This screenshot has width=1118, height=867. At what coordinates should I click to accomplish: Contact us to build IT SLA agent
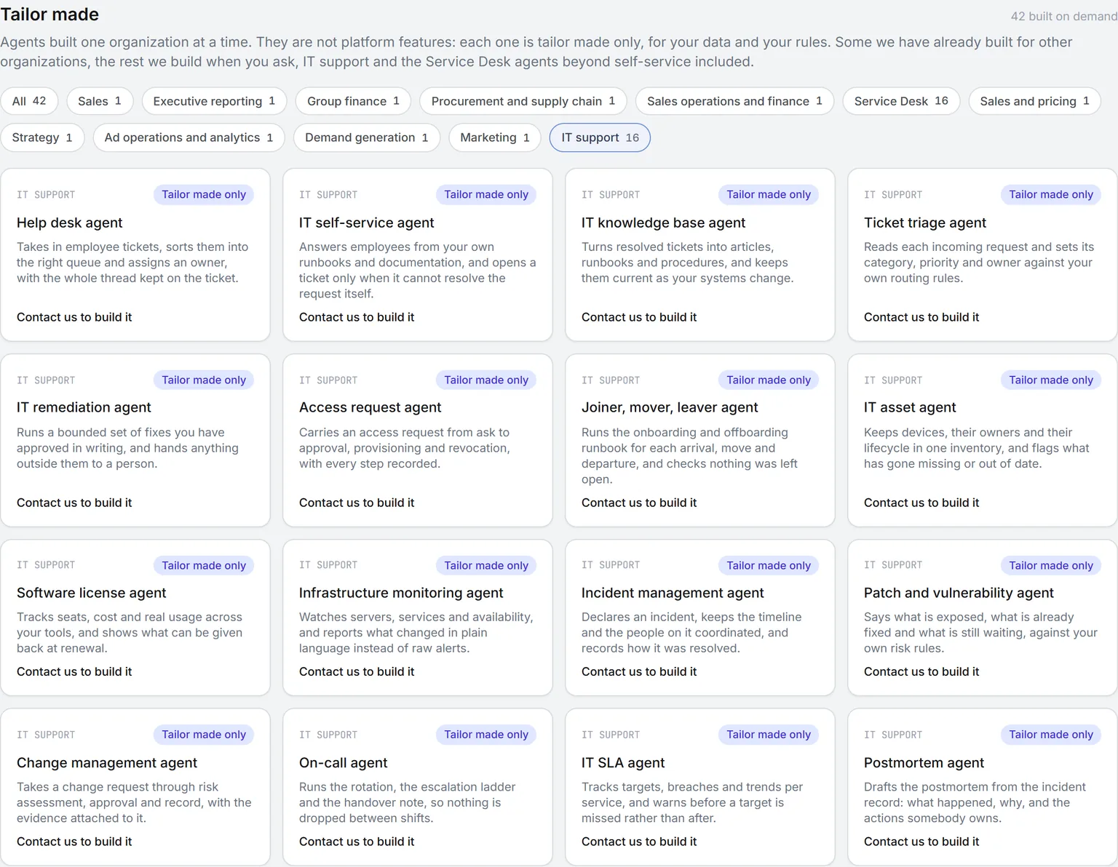[x=639, y=842]
